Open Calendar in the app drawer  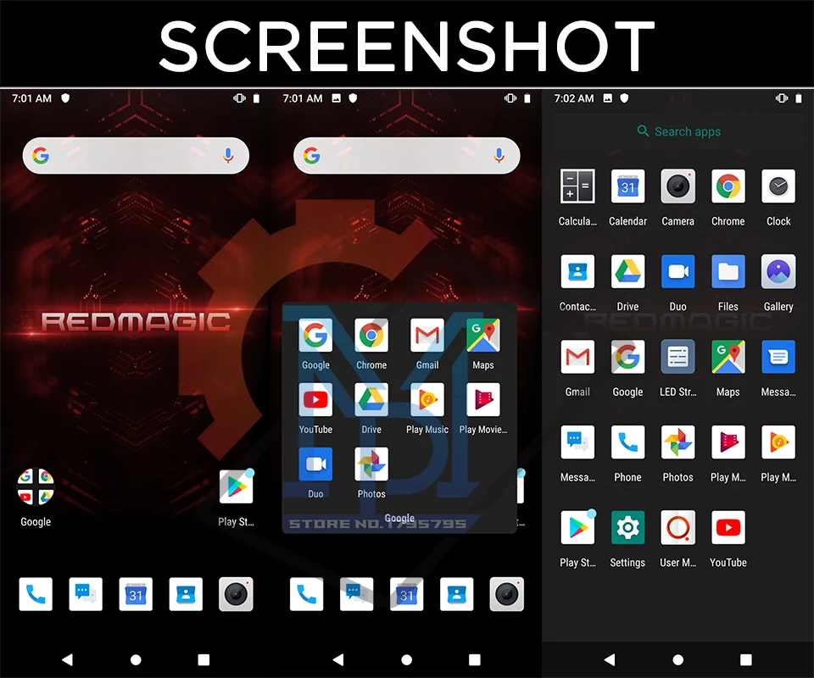click(x=627, y=186)
